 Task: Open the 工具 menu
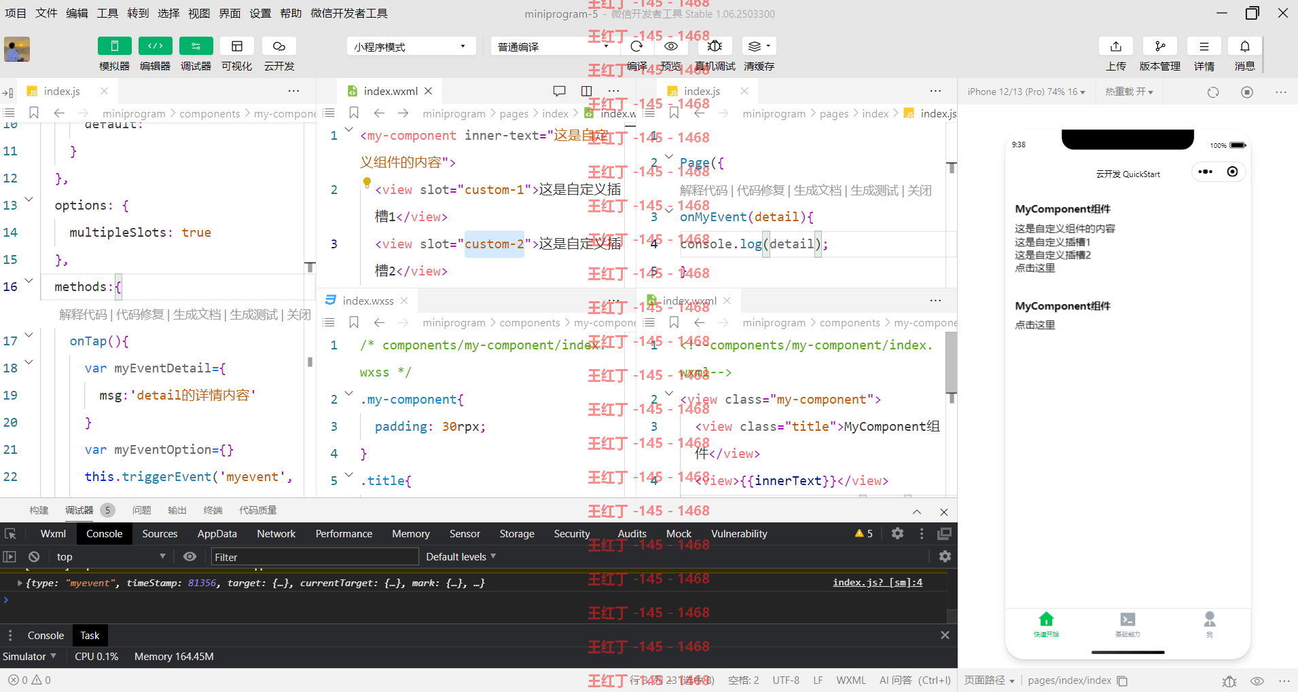pyautogui.click(x=107, y=13)
